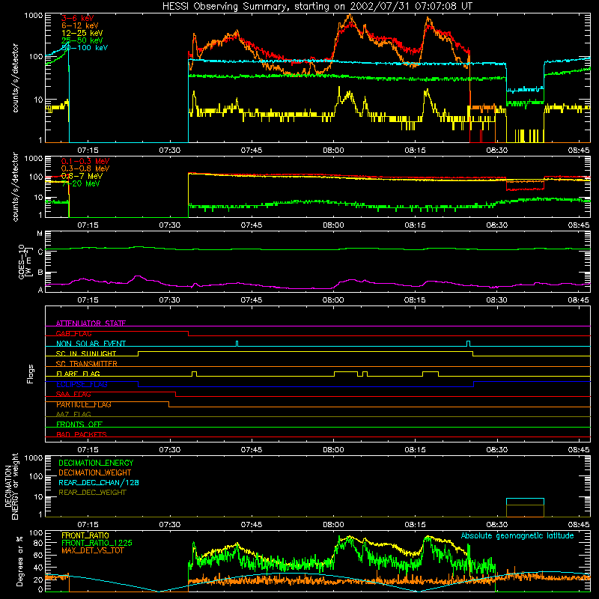Click the 08:45 tick under the decimation panel
The image size is (599, 599).
(578, 525)
